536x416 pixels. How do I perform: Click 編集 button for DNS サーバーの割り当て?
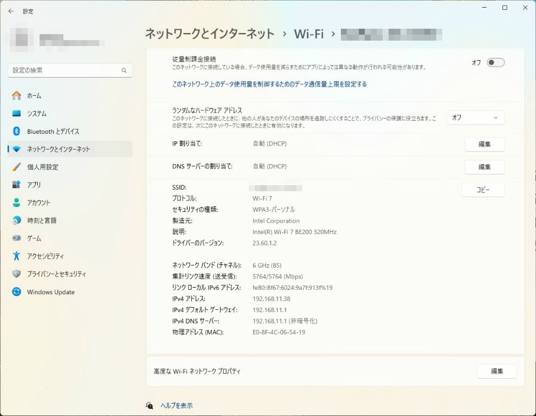(x=485, y=167)
